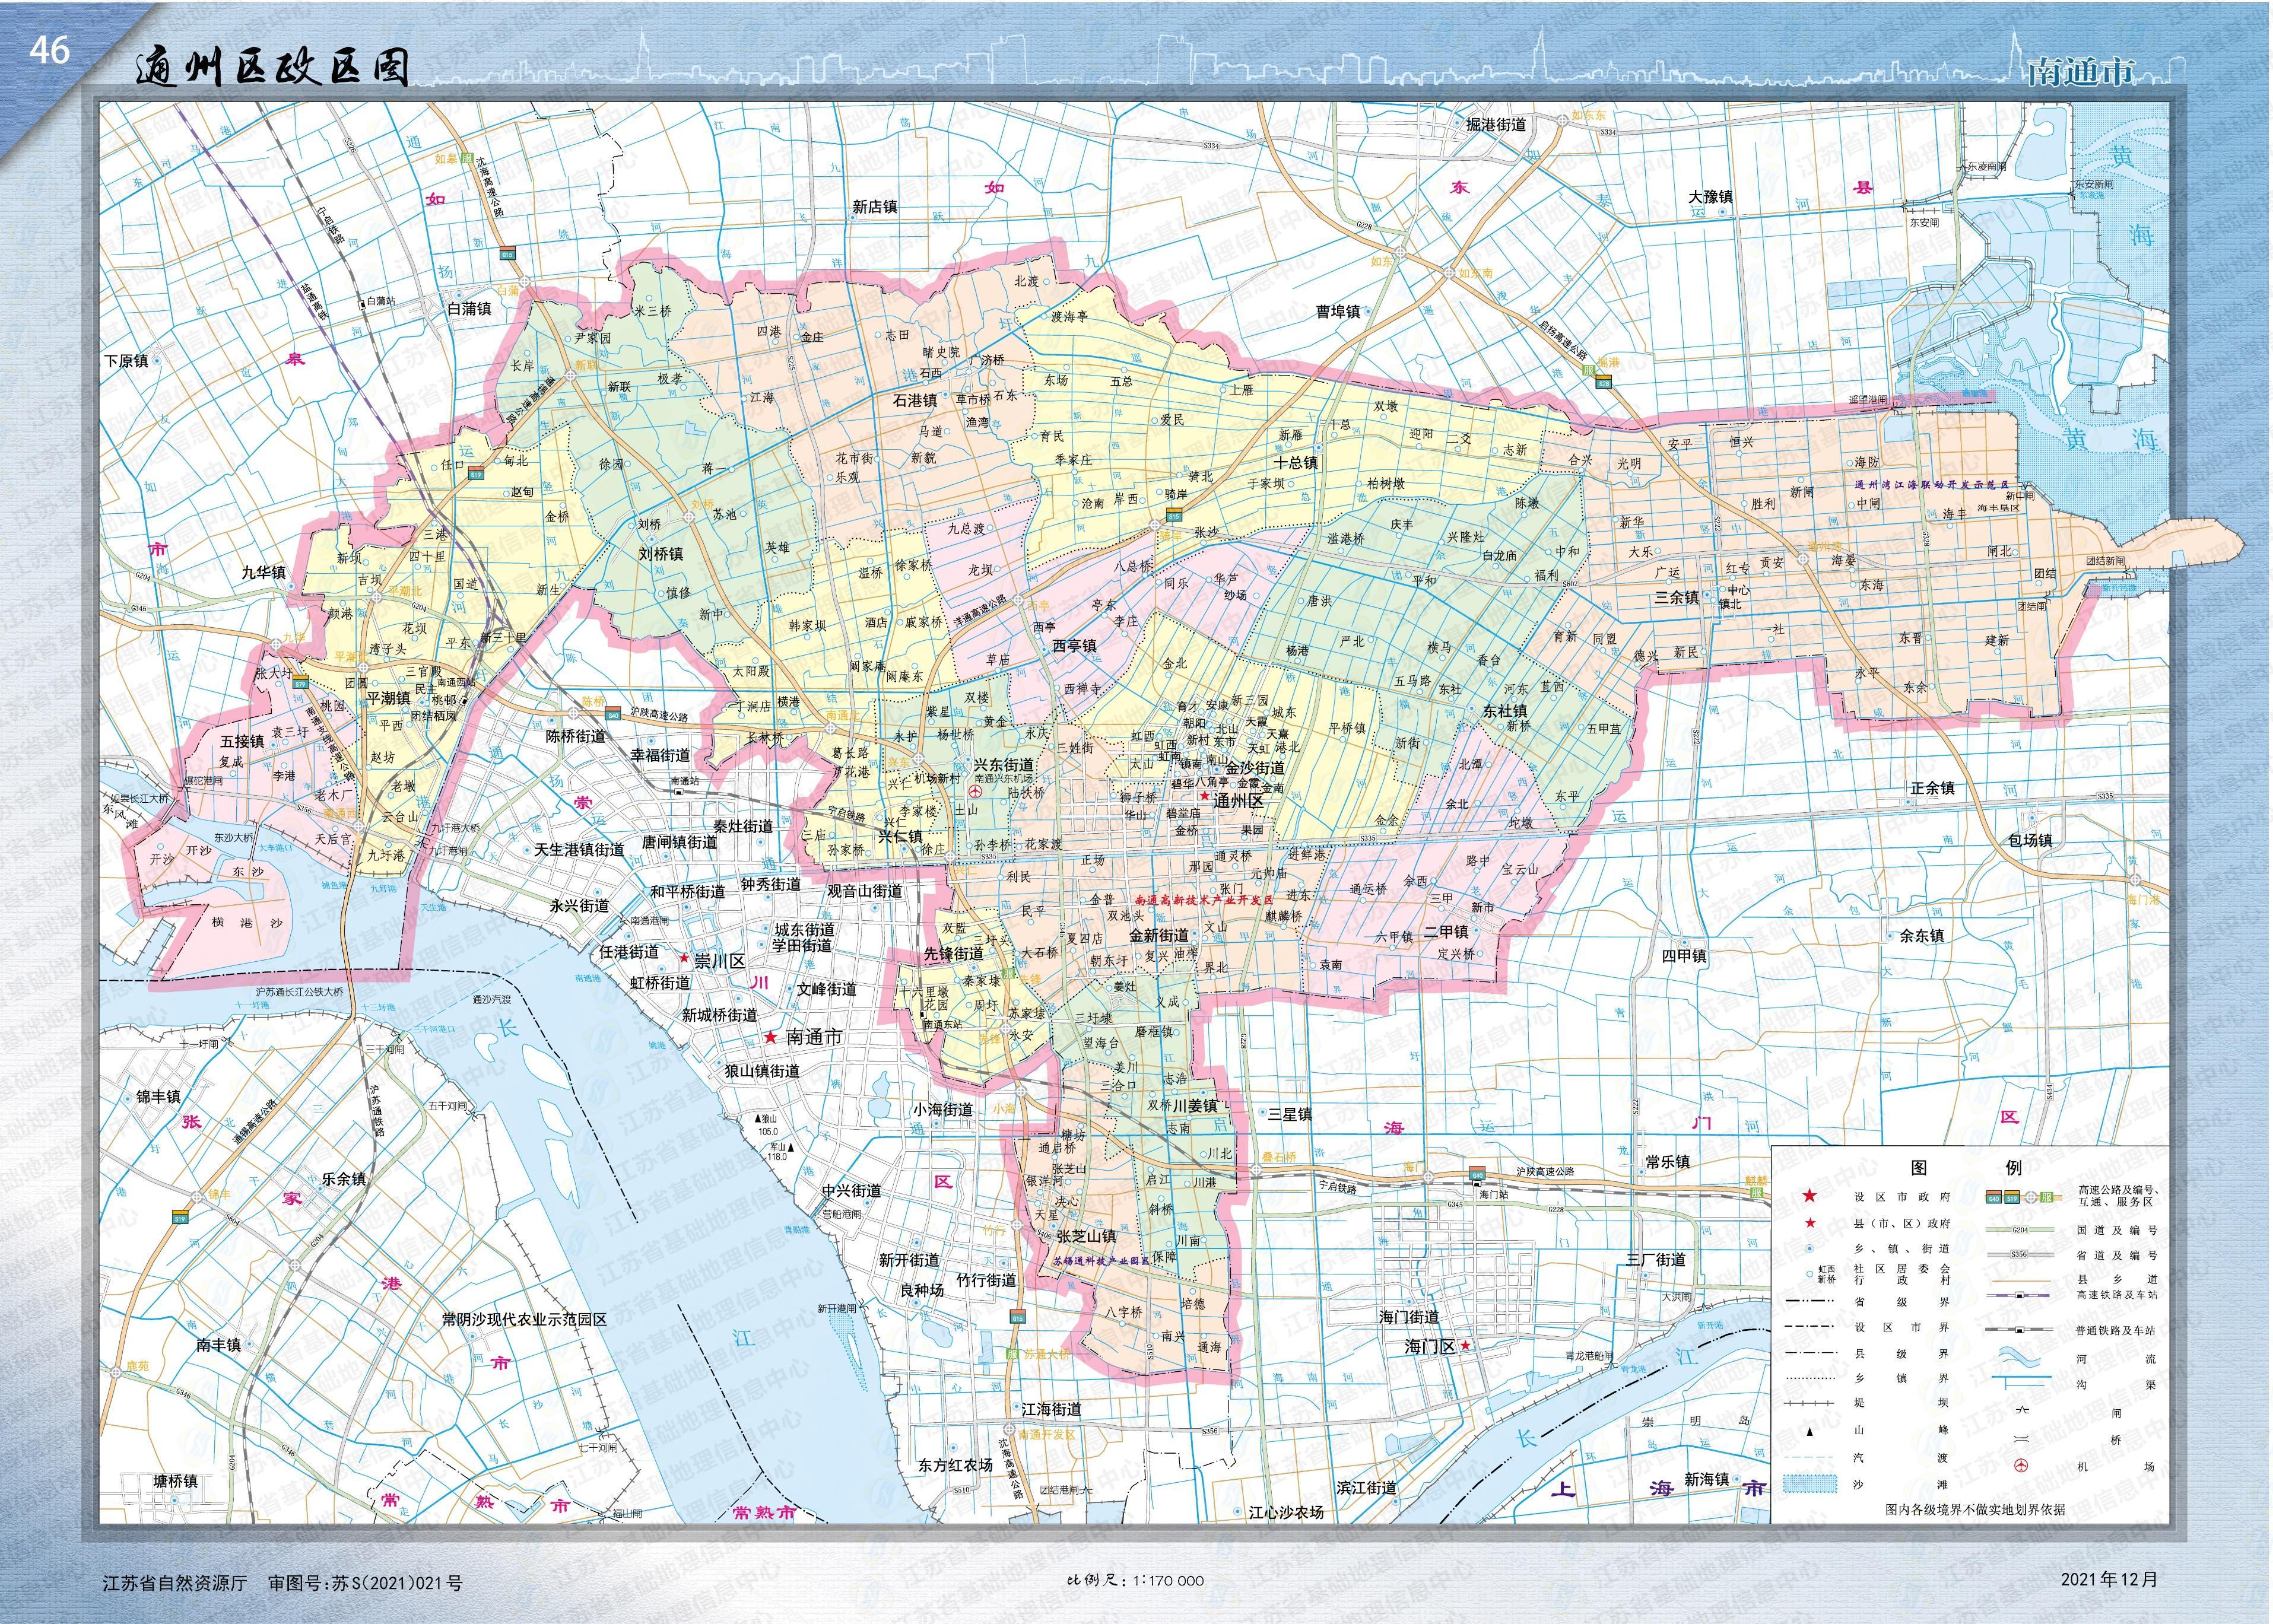Click the page number 46 corner tab
This screenshot has width=2273, height=1624.
49,50
